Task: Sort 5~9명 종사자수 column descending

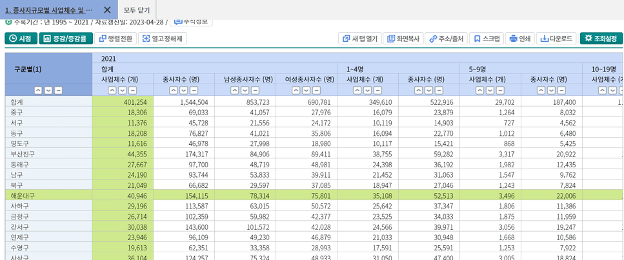Action: pyautogui.click(x=551, y=91)
